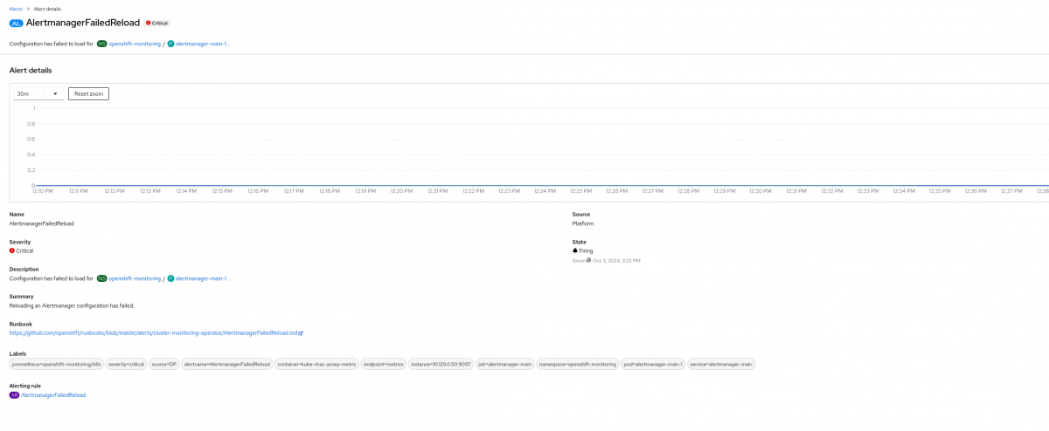The width and height of the screenshot is (1049, 431).
Task: Click the Critical severity badge in the header
Action: coord(157,23)
